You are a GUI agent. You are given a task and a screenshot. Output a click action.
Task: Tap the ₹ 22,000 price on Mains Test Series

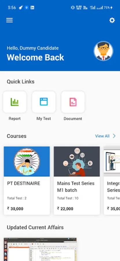(x=65, y=209)
